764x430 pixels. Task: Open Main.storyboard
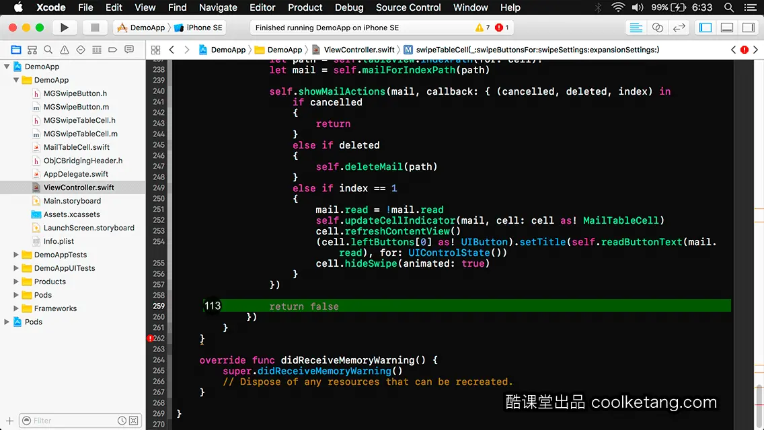(x=72, y=201)
